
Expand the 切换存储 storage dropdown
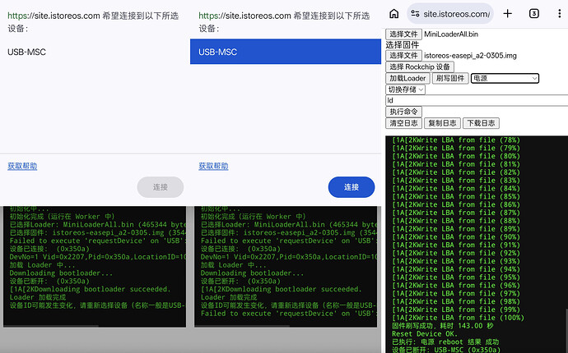(x=406, y=89)
